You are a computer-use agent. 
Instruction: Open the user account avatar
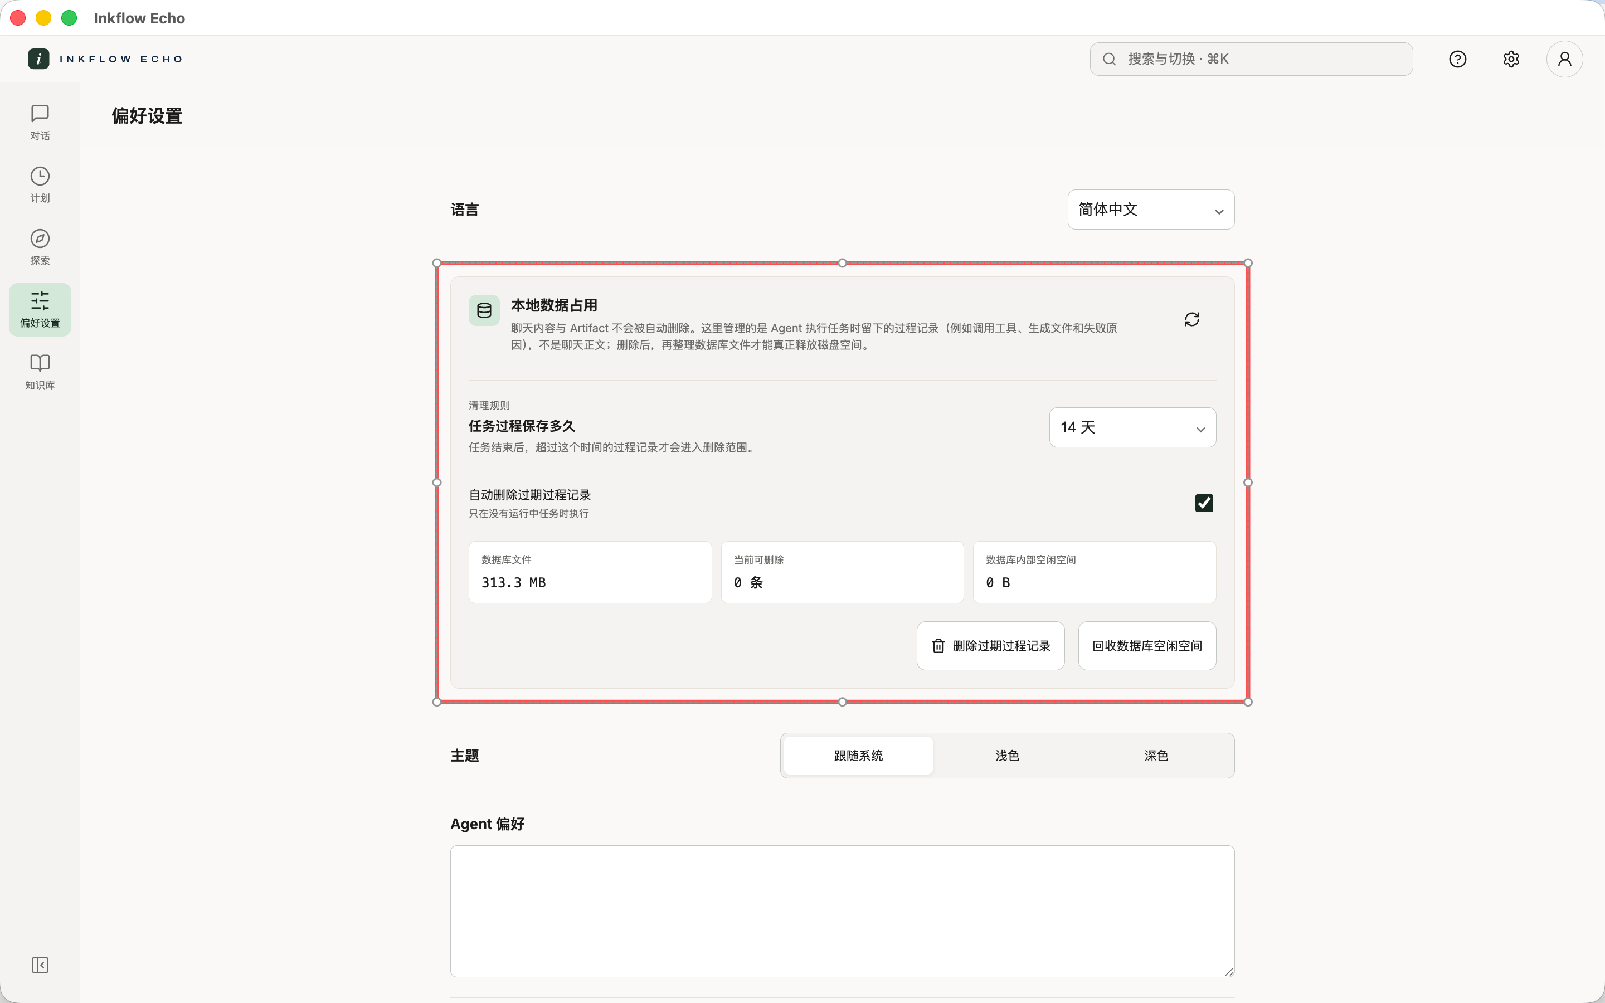point(1564,59)
